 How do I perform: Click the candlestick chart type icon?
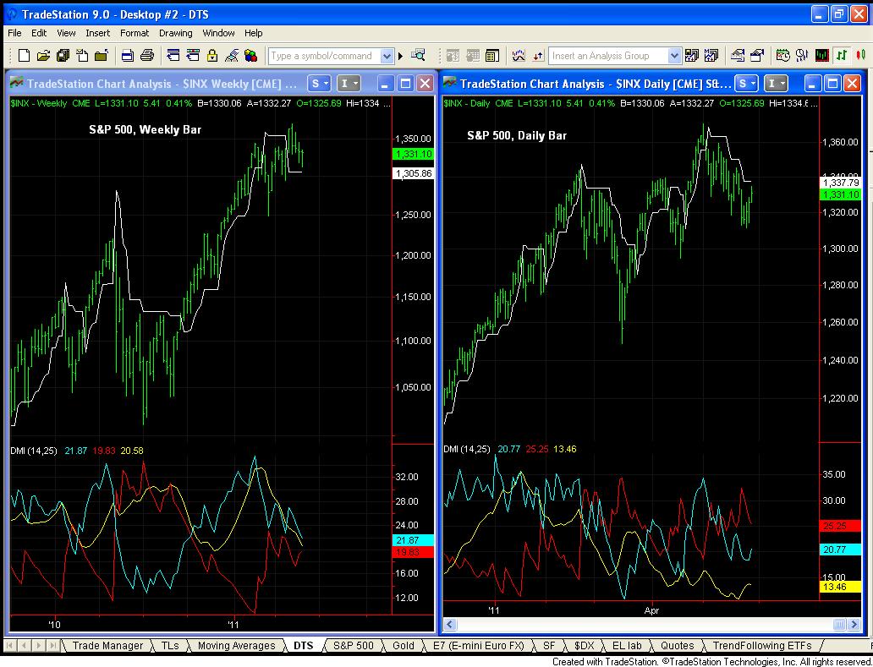point(861,55)
